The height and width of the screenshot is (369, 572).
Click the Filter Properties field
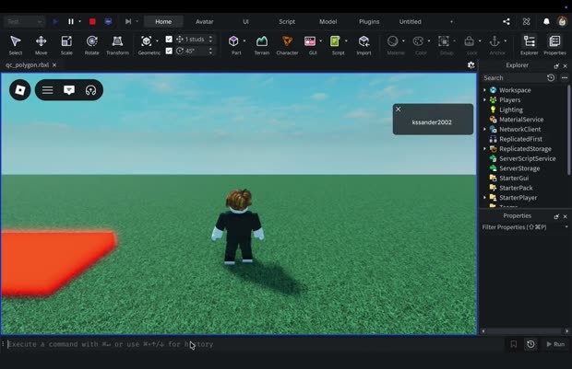point(522,227)
